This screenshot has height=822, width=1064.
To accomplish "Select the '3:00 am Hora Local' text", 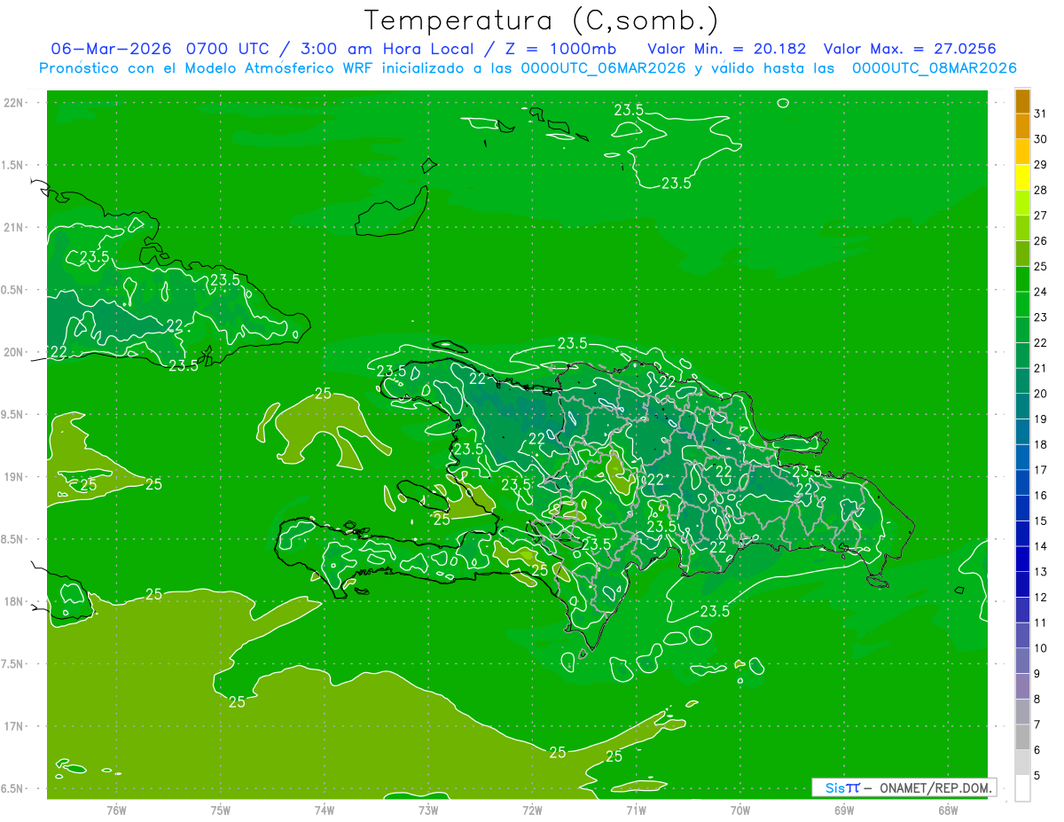I will 386,48.
